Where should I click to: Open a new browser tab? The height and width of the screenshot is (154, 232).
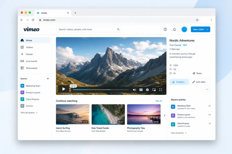click(x=75, y=13)
